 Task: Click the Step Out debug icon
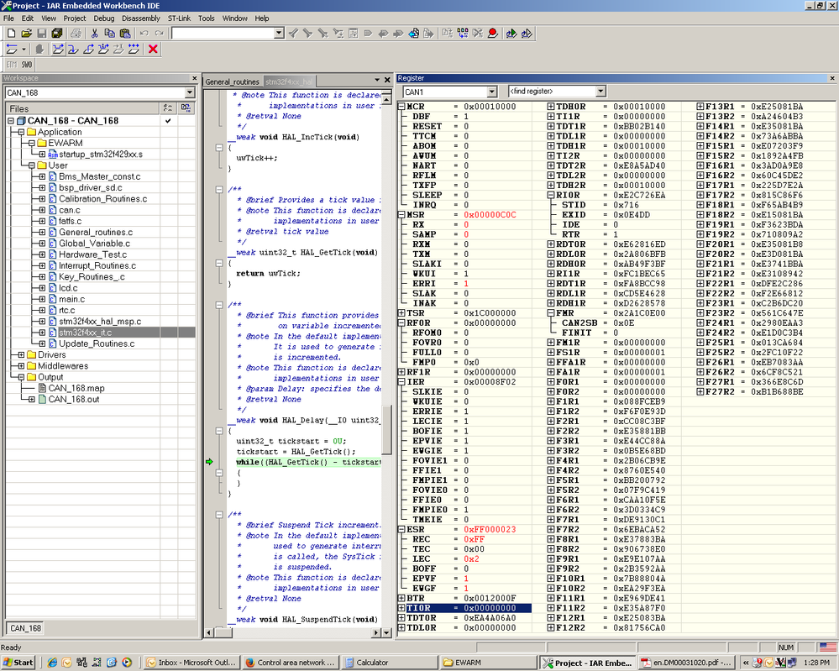tap(88, 50)
